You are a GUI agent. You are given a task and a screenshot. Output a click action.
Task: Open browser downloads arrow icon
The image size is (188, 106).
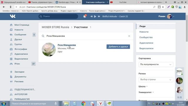point(185,7)
